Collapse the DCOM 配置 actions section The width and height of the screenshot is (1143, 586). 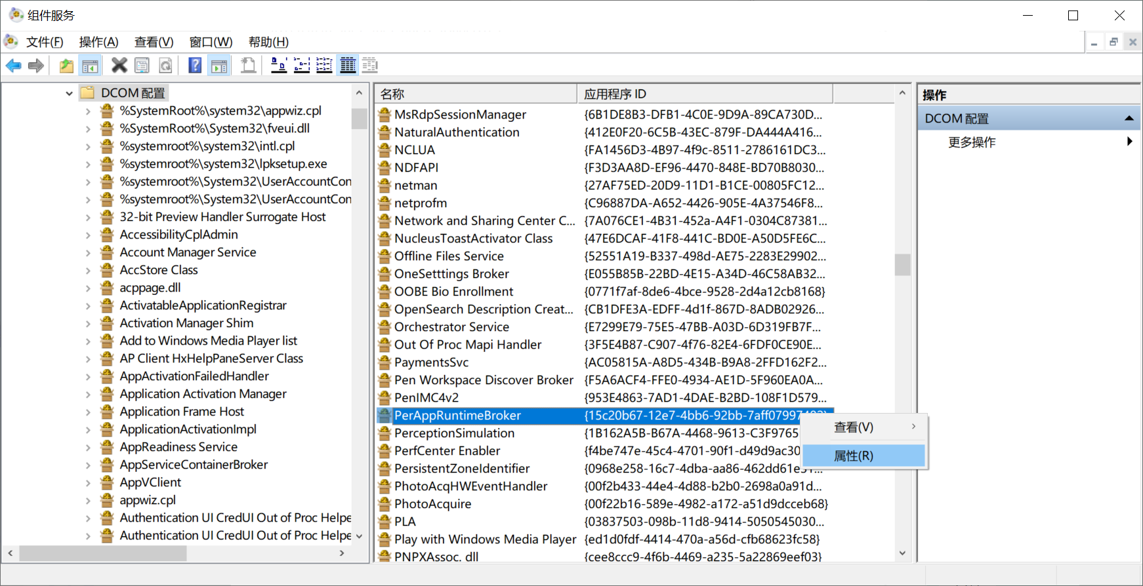pyautogui.click(x=1129, y=119)
